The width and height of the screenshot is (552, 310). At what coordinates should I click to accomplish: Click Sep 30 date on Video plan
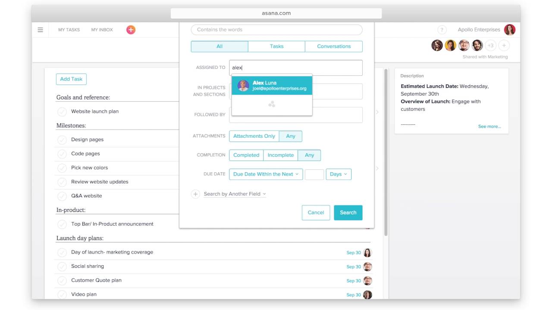point(354,295)
